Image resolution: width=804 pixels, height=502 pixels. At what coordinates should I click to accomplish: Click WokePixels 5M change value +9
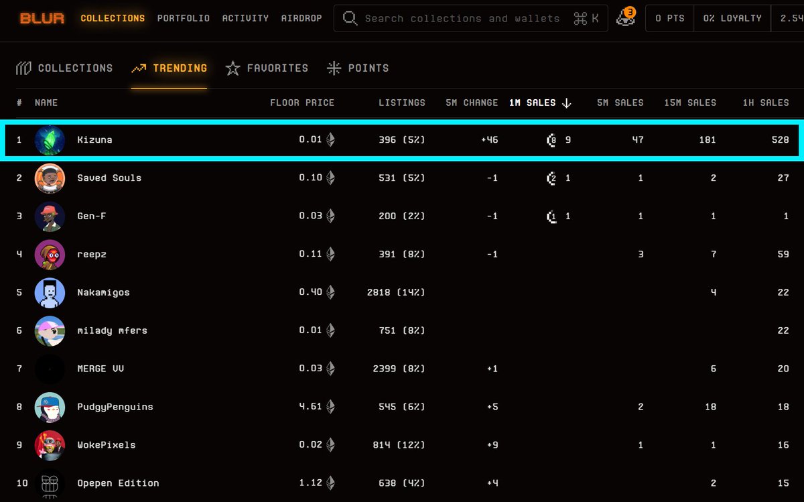coord(492,445)
